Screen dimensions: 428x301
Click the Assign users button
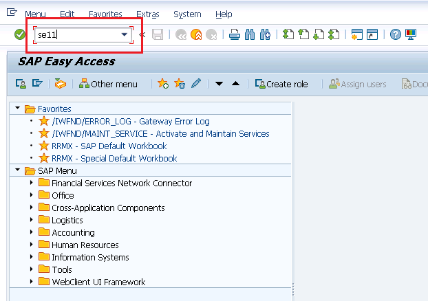[357, 84]
